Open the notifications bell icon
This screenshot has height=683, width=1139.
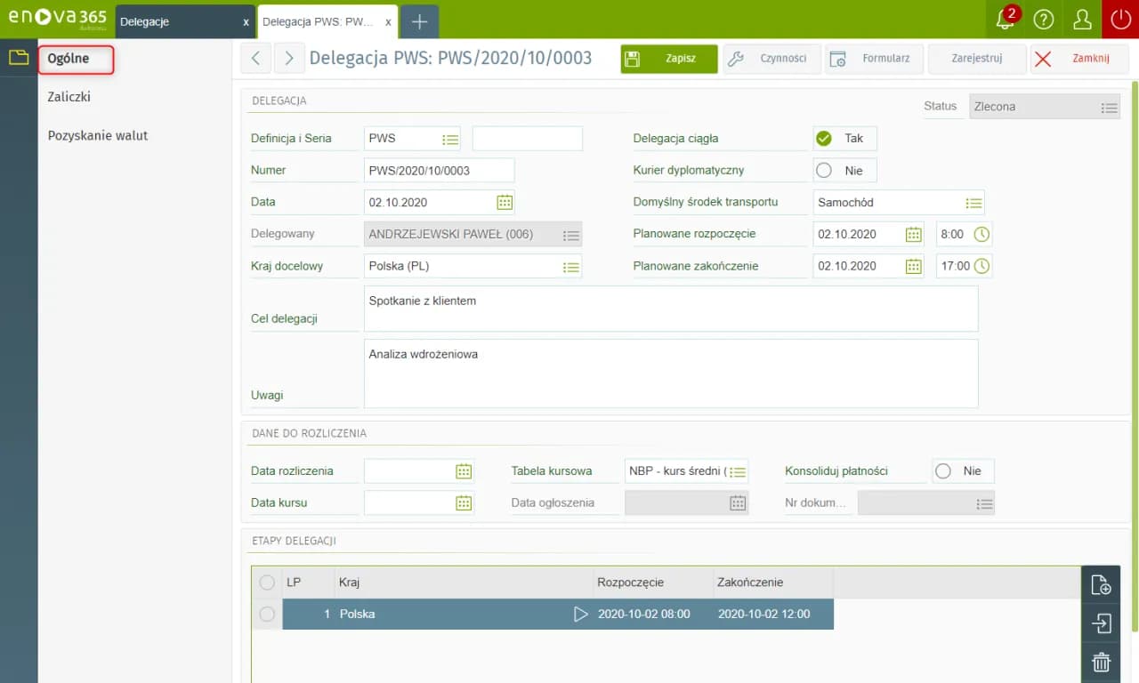pos(1005,20)
